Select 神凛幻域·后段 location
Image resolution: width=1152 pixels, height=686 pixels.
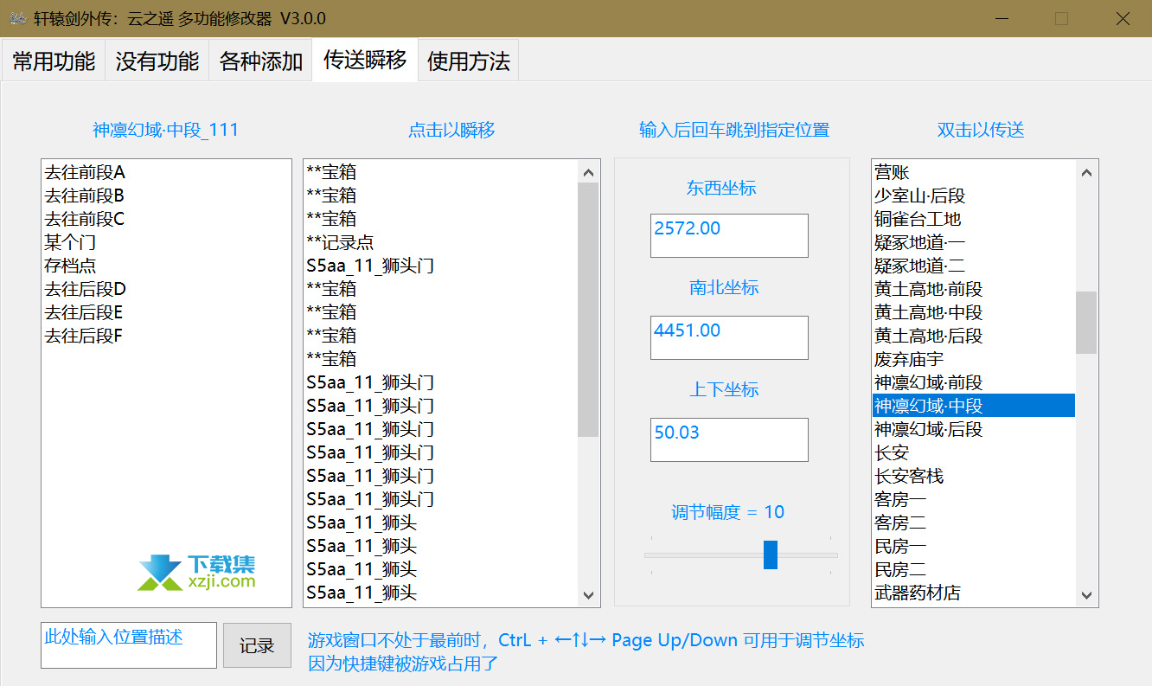click(x=974, y=429)
